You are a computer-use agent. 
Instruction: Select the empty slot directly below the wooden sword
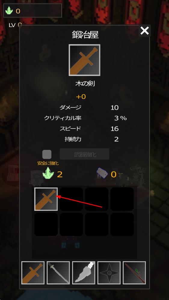(46, 224)
